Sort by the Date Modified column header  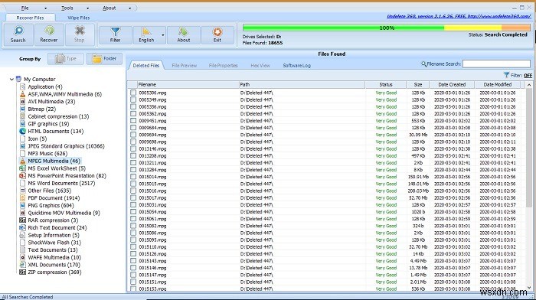(x=498, y=84)
